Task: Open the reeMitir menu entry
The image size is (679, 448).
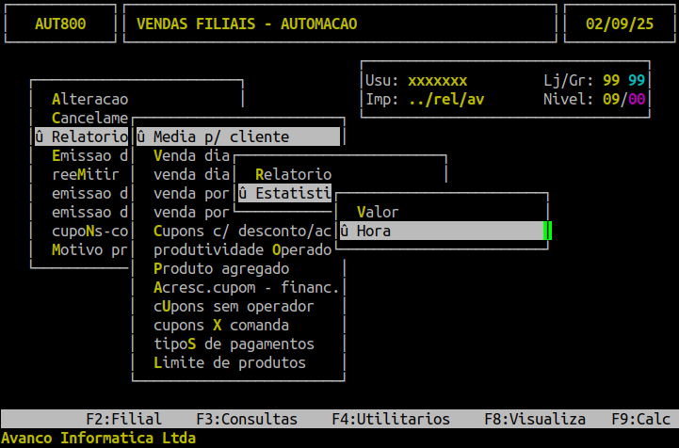Action: coord(86,174)
